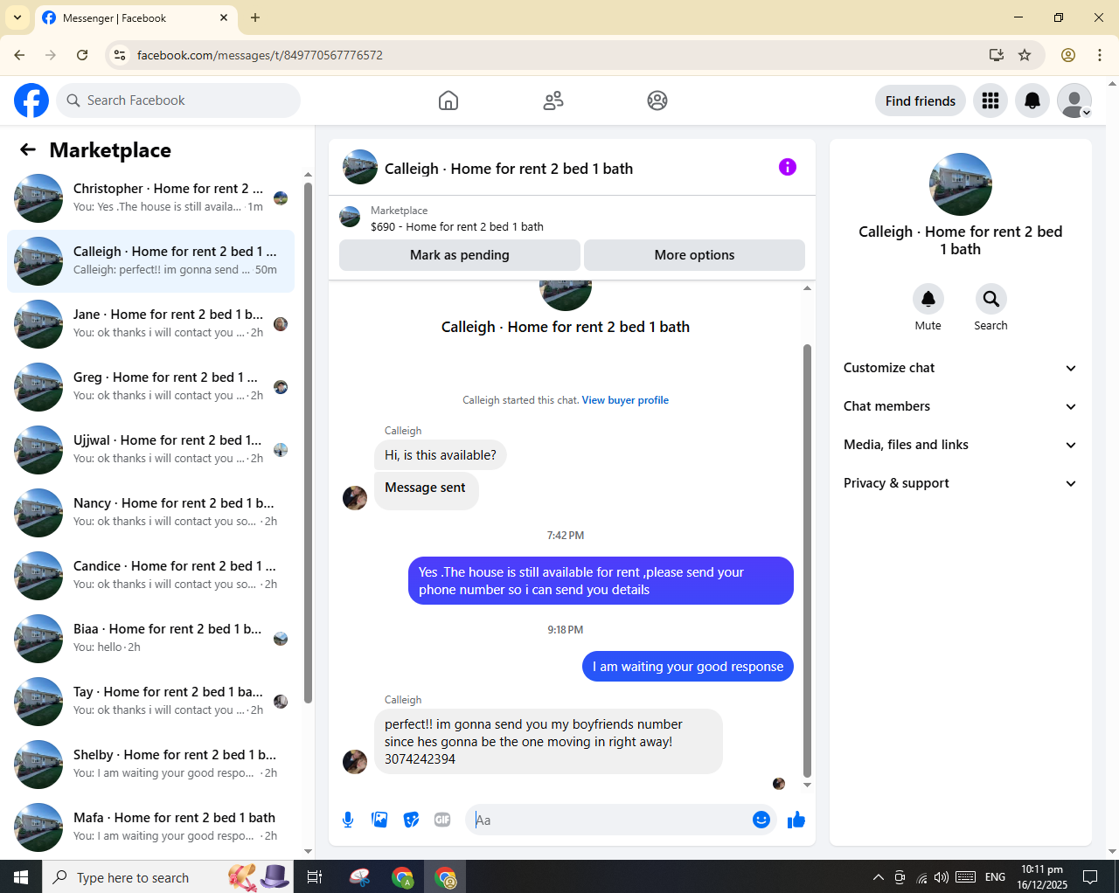1119x893 pixels.
Task: Search in conversation magnifier icon
Action: pyautogui.click(x=991, y=299)
